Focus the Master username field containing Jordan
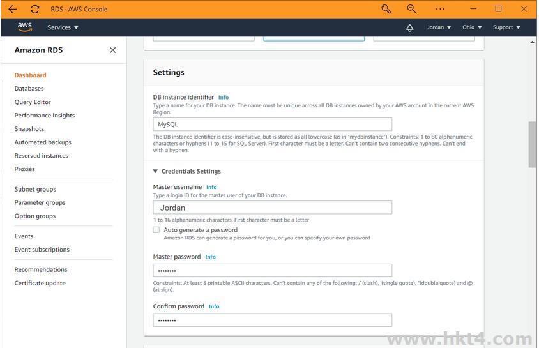539x348 pixels. 272,208
